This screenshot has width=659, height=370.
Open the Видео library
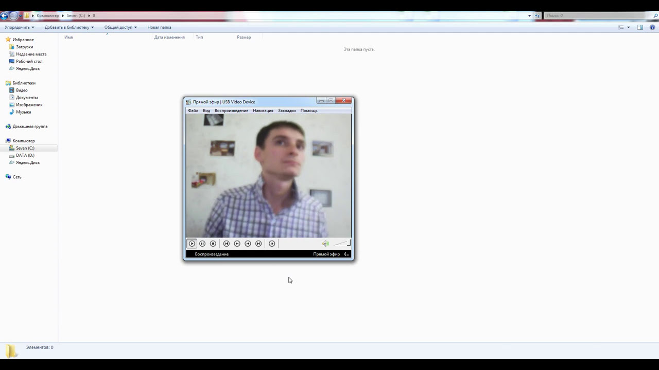(x=22, y=90)
